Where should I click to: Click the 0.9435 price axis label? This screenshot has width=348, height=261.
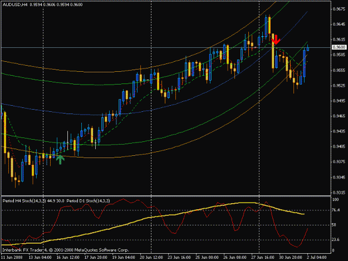pos(339,131)
